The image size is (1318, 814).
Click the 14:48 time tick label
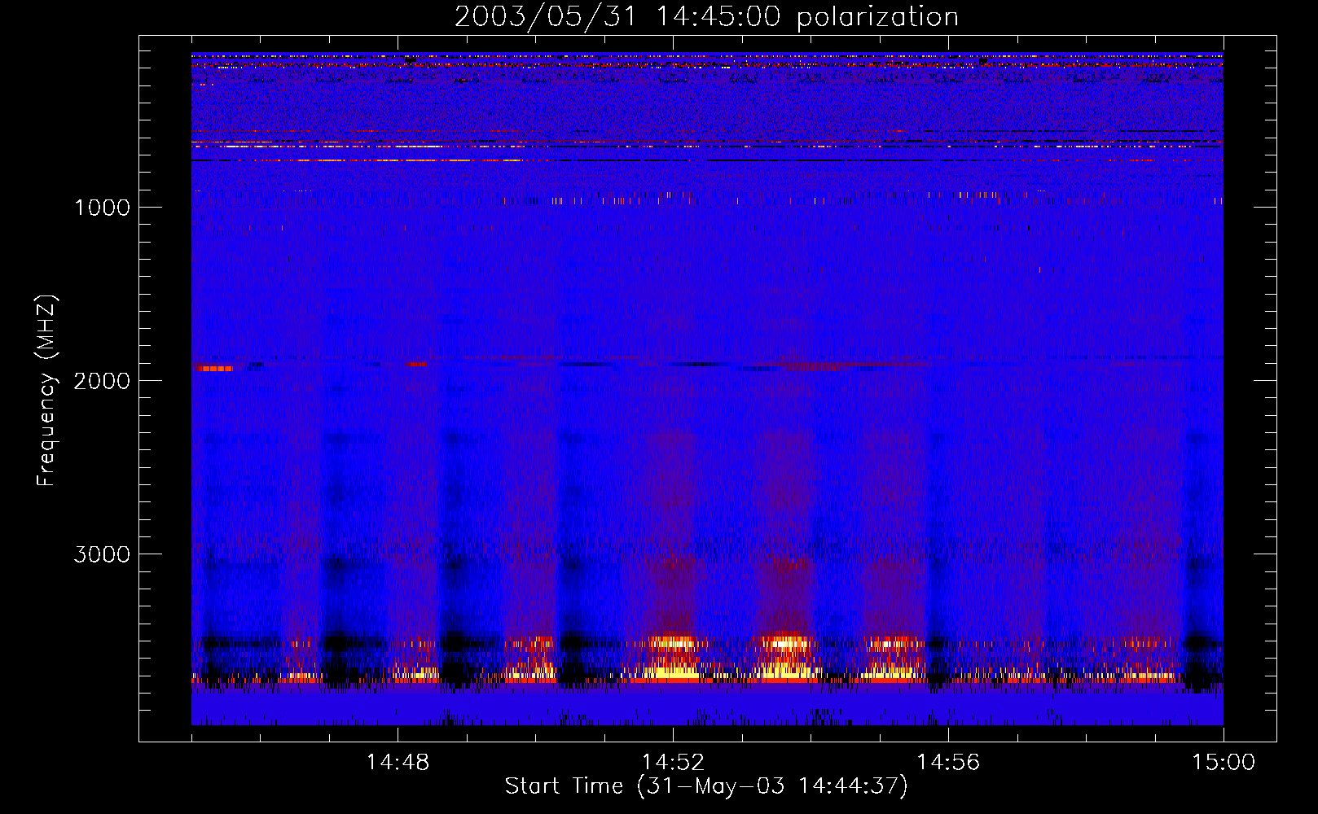[398, 763]
